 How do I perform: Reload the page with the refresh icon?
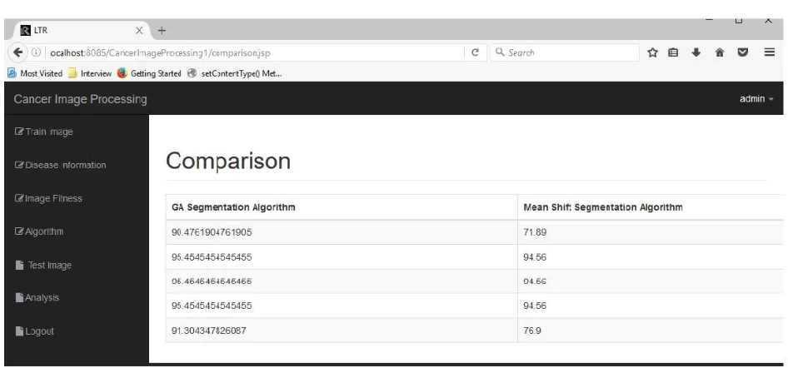click(475, 52)
